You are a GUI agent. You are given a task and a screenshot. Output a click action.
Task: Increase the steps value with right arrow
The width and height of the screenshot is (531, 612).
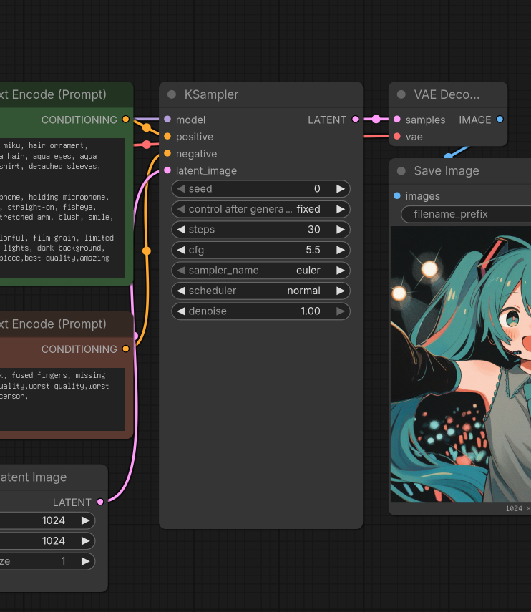pyautogui.click(x=341, y=230)
